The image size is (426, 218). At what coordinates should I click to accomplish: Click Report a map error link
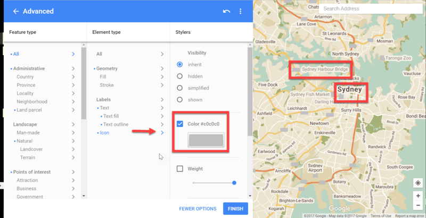click(x=411, y=216)
